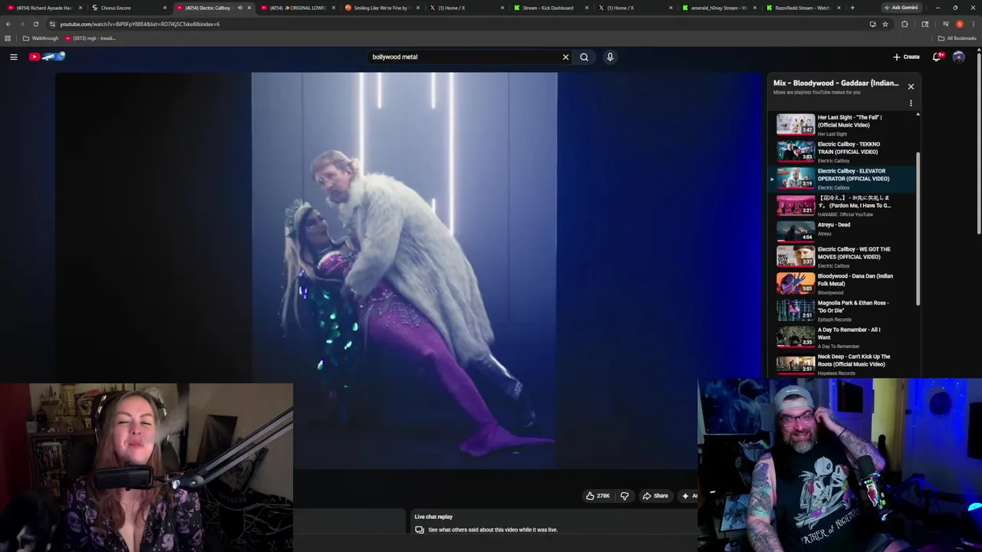Open Chrome three-dot menu
The width and height of the screenshot is (982, 552).
pyautogui.click(x=973, y=24)
